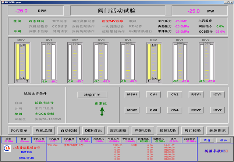Select the MSV2 valve test button
The width and height of the screenshot is (234, 162).
tap(132, 110)
